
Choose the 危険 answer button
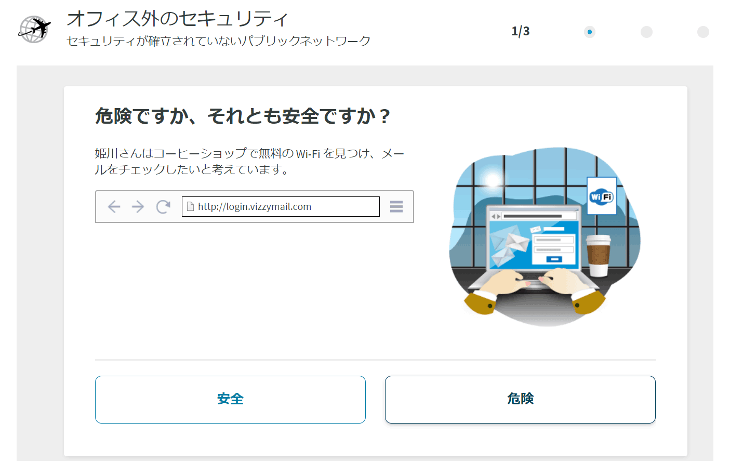point(520,399)
